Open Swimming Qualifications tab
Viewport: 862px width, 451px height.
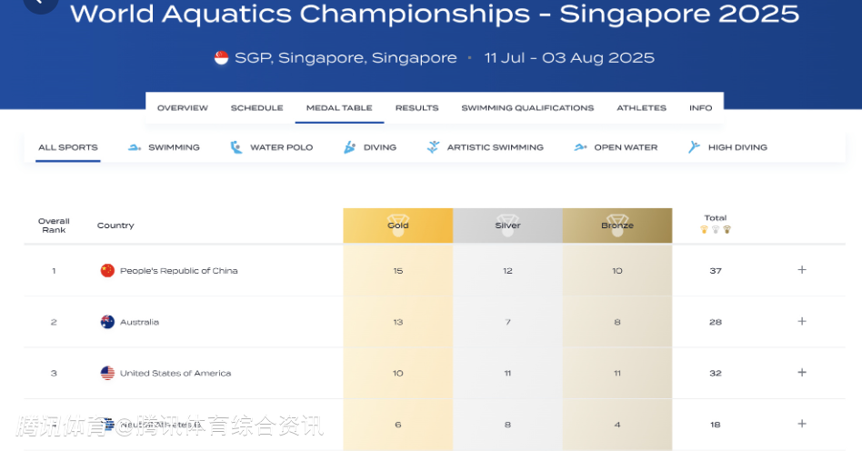coord(527,108)
